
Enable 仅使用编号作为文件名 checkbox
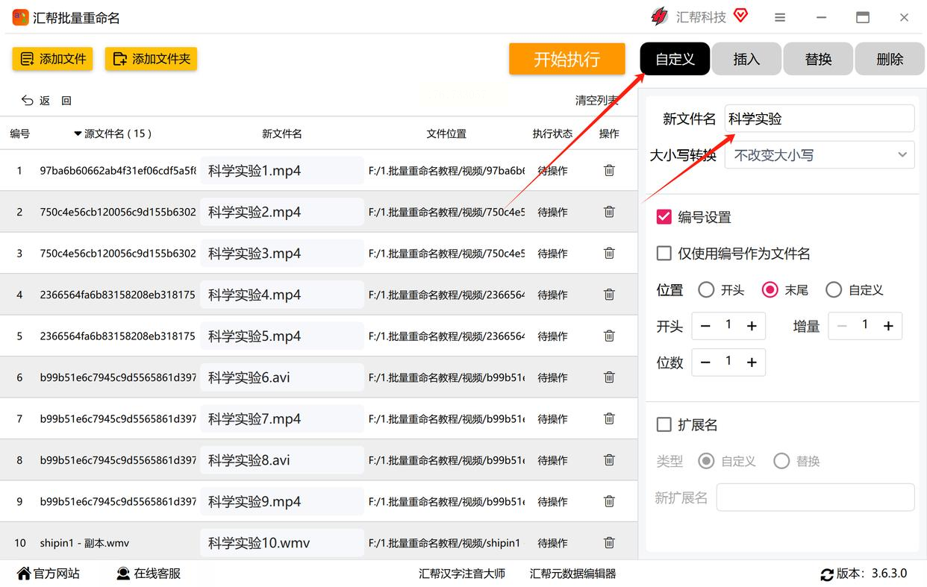point(664,254)
